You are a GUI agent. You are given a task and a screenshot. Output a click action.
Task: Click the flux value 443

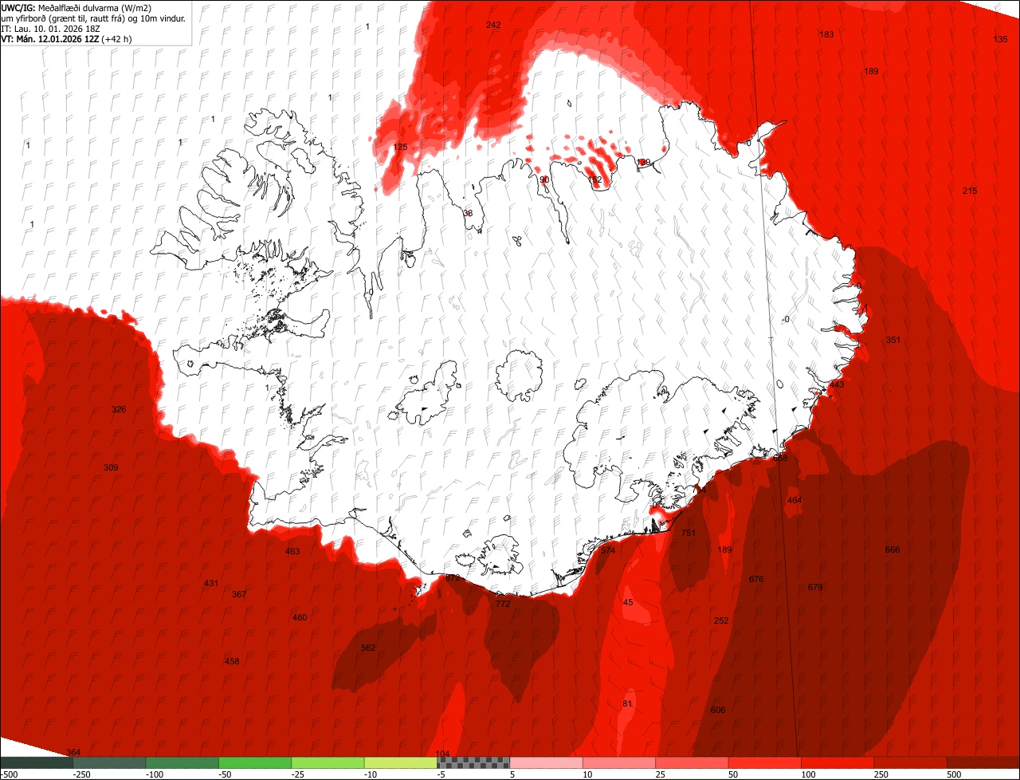click(x=837, y=384)
